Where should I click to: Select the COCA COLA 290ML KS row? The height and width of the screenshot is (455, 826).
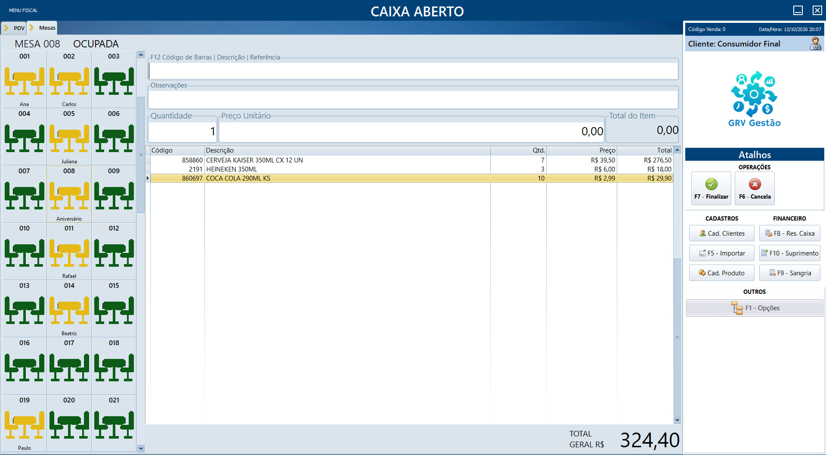pos(411,178)
